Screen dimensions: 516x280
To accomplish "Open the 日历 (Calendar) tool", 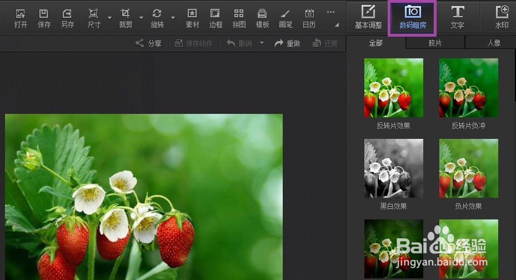I will [x=309, y=18].
